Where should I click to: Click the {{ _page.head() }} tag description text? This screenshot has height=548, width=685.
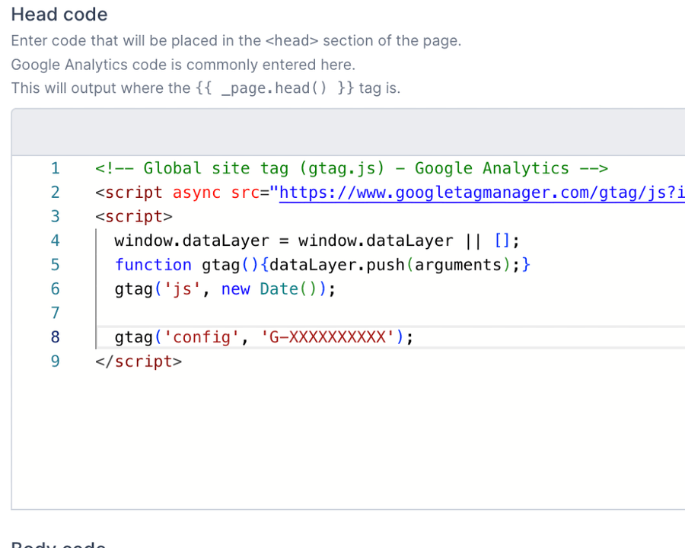[x=205, y=88]
